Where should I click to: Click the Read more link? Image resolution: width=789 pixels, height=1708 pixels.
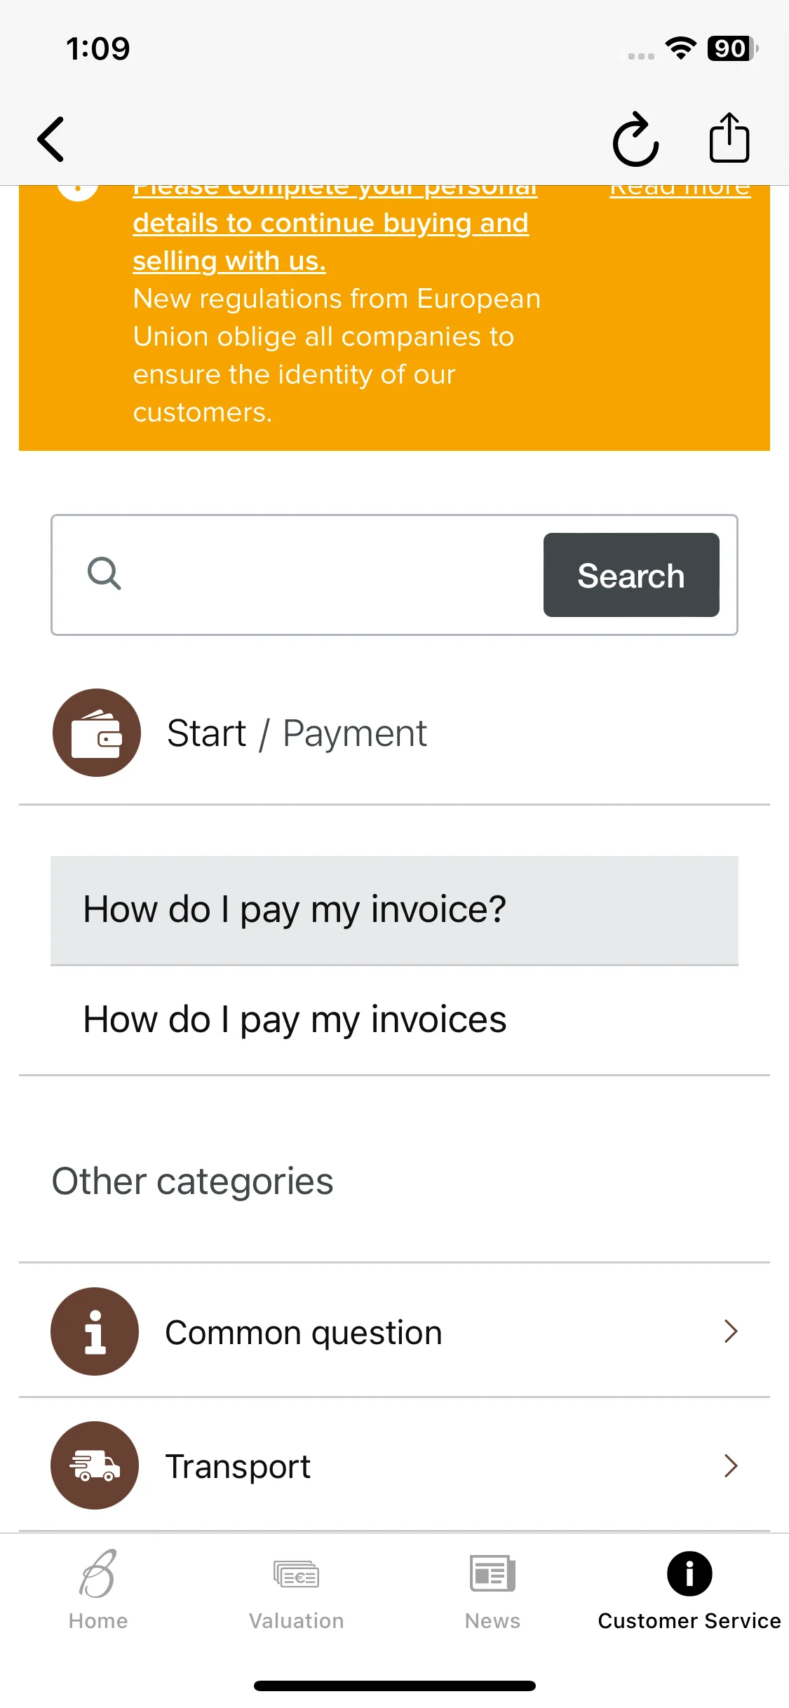point(680,189)
